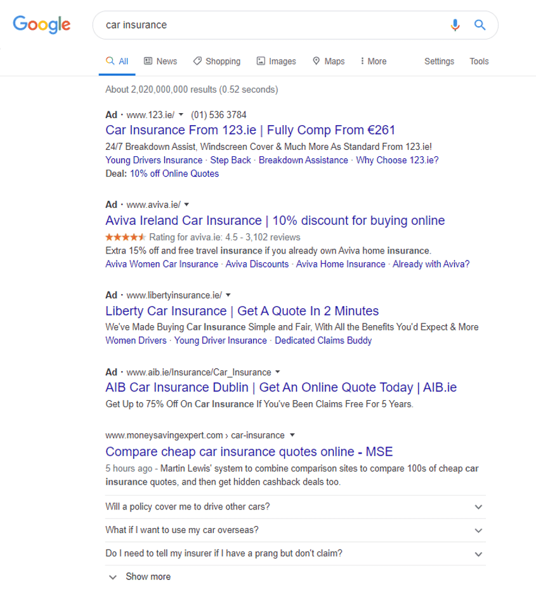This screenshot has height=608, width=536.
Task: Go to the Maps tab
Action: tap(329, 61)
